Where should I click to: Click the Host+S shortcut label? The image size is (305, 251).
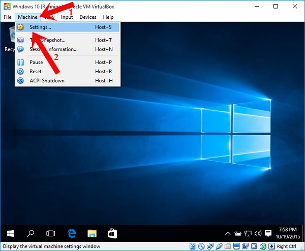pos(103,27)
